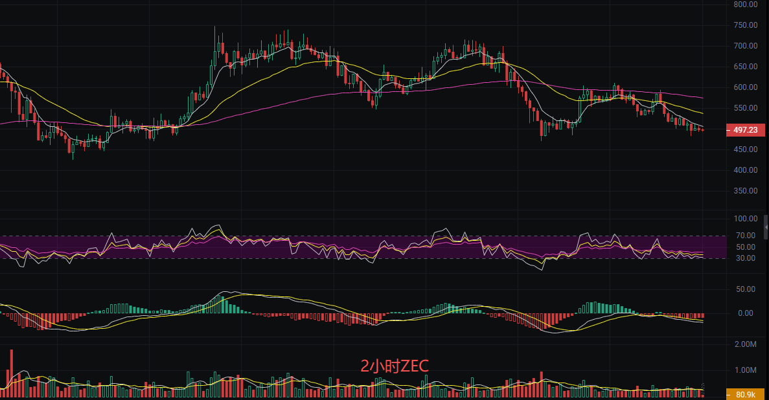Click the 2.00M volume axis label
This screenshot has height=400, width=769.
click(746, 344)
